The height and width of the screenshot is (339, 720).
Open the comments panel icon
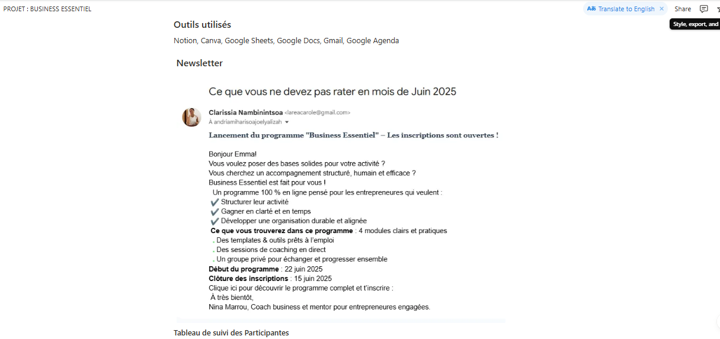click(704, 9)
